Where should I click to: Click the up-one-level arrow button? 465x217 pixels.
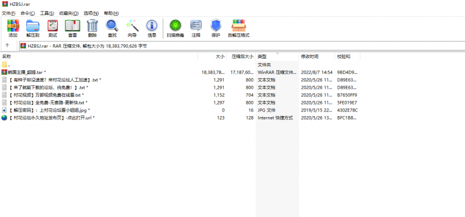click(x=8, y=45)
